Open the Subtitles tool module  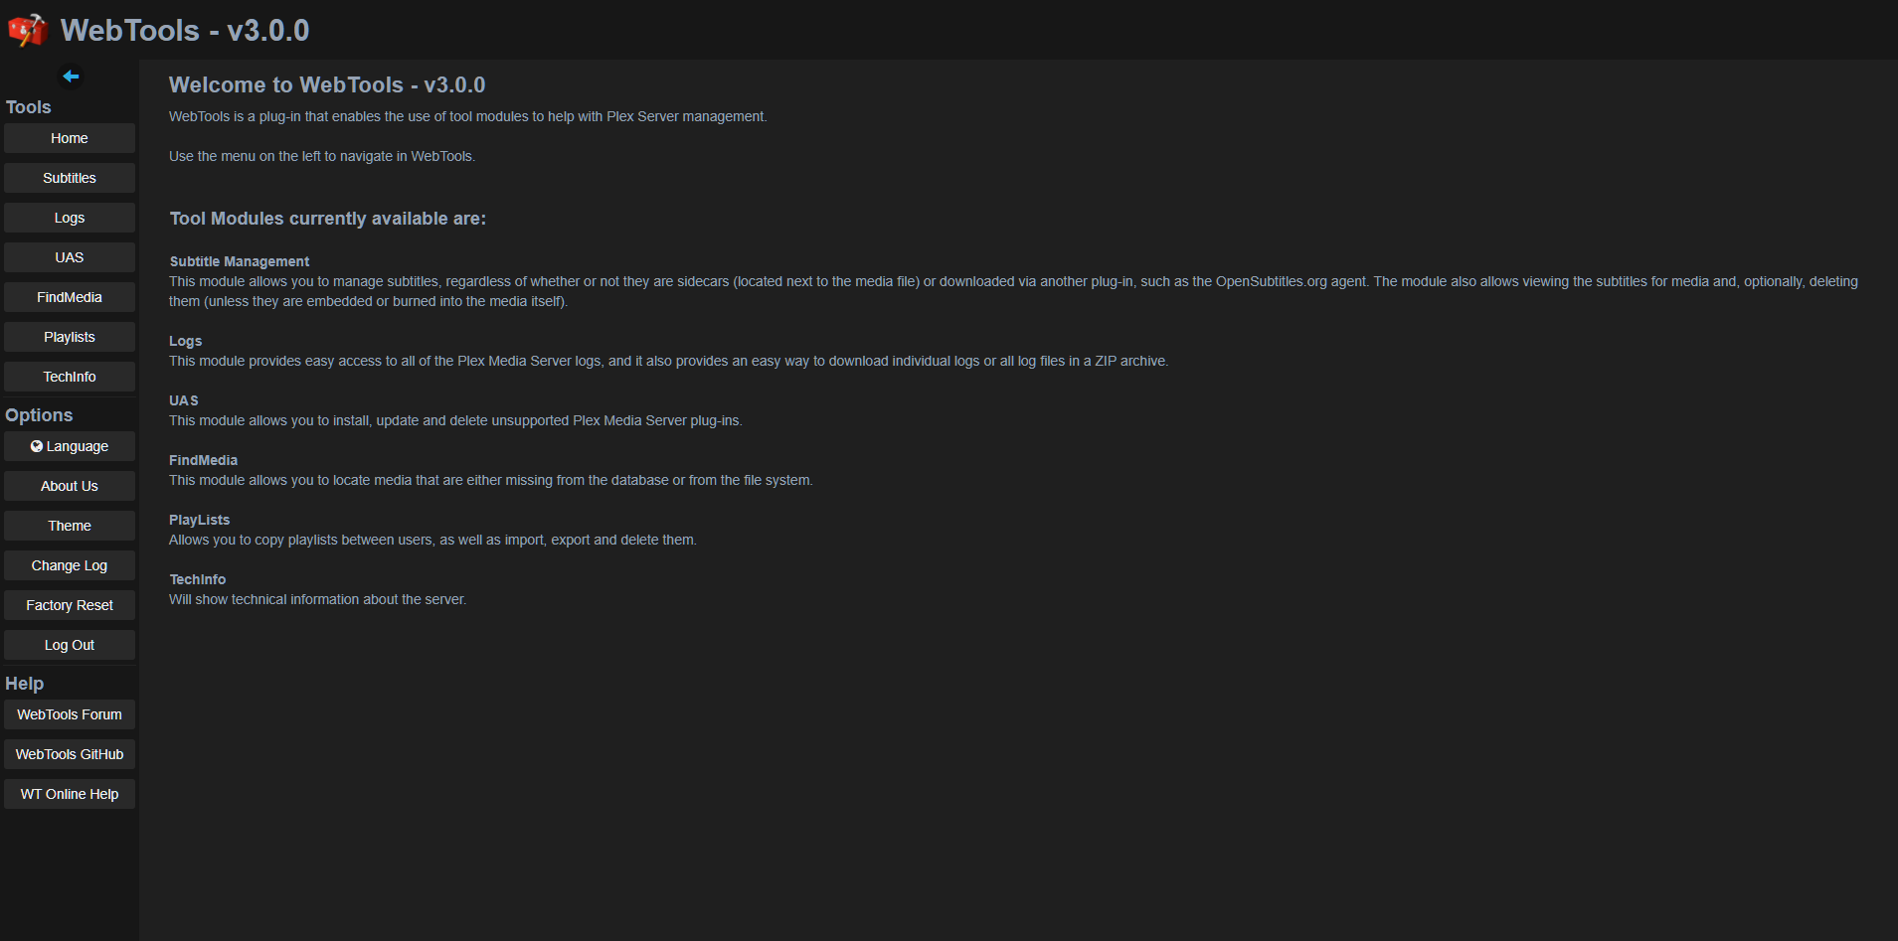pyautogui.click(x=70, y=178)
